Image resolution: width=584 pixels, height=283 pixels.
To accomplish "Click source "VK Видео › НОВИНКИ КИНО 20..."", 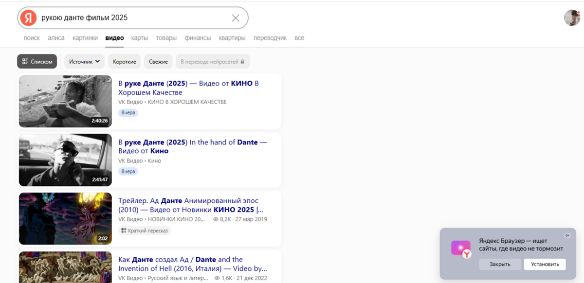I will 162,219.
